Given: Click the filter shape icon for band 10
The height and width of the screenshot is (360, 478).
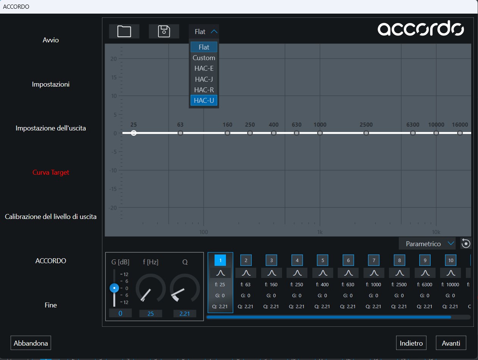Looking at the screenshot, I should tap(451, 273).
